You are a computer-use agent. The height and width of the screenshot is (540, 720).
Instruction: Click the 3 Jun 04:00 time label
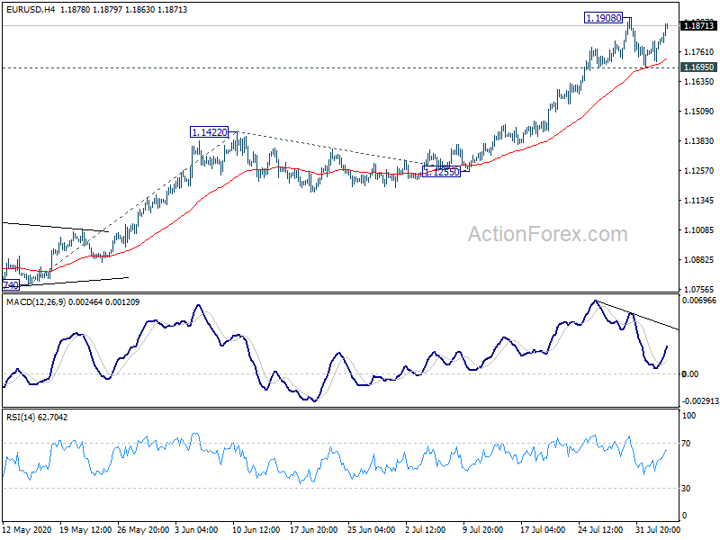click(x=196, y=530)
